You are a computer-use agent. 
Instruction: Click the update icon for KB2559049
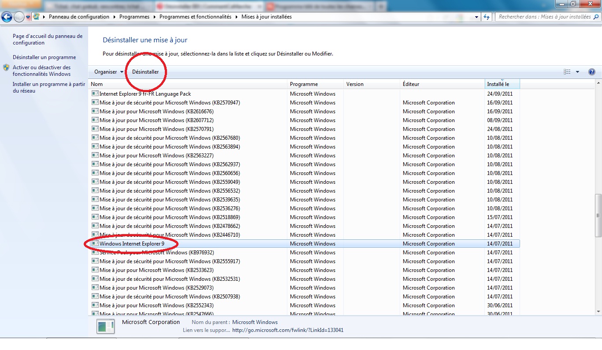point(95,182)
